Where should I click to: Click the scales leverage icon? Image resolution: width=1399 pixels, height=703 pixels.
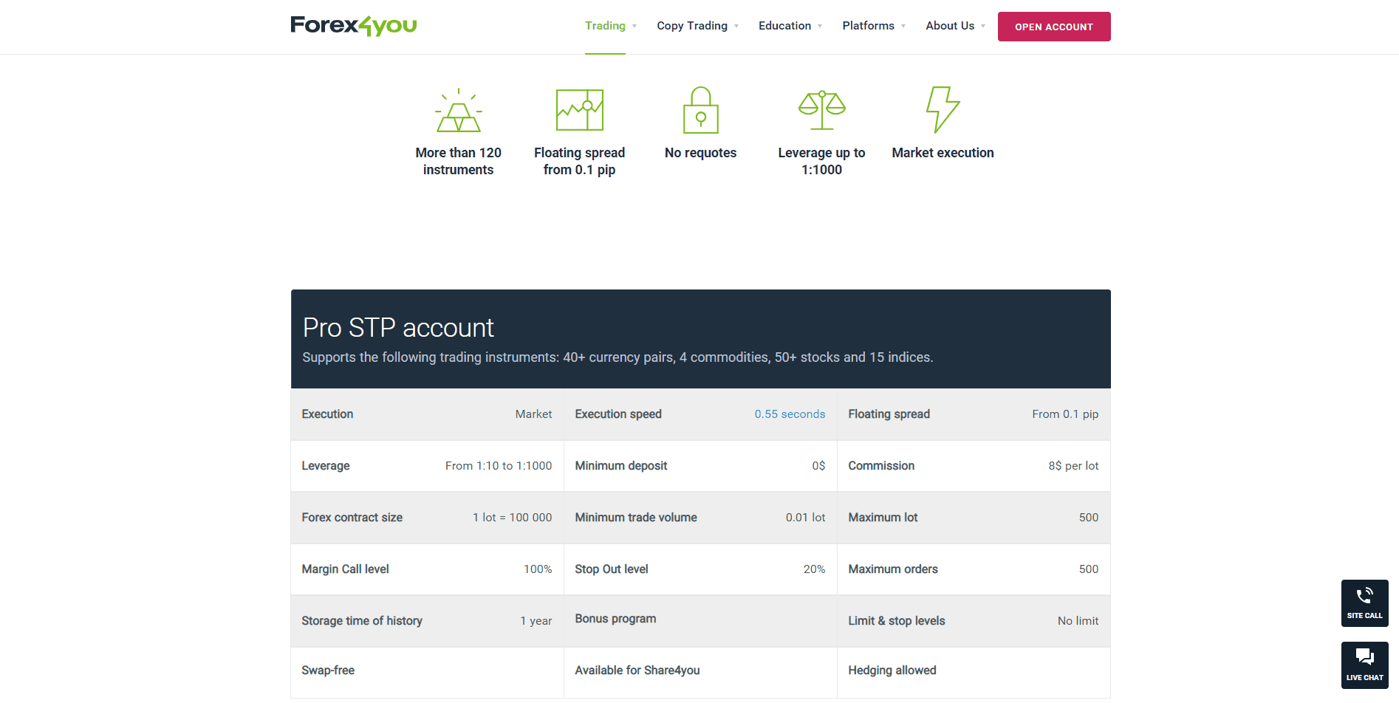click(x=821, y=109)
